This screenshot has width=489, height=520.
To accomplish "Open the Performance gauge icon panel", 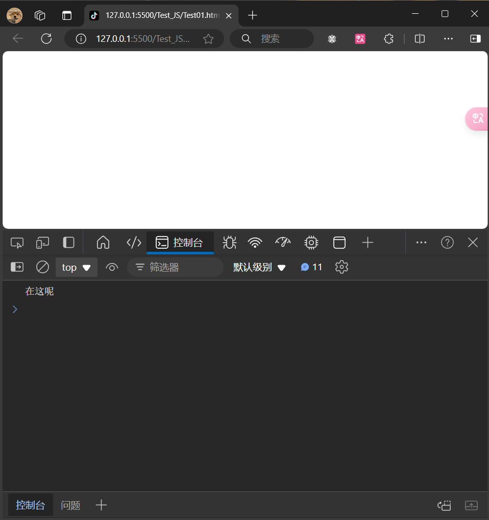I will tap(283, 243).
